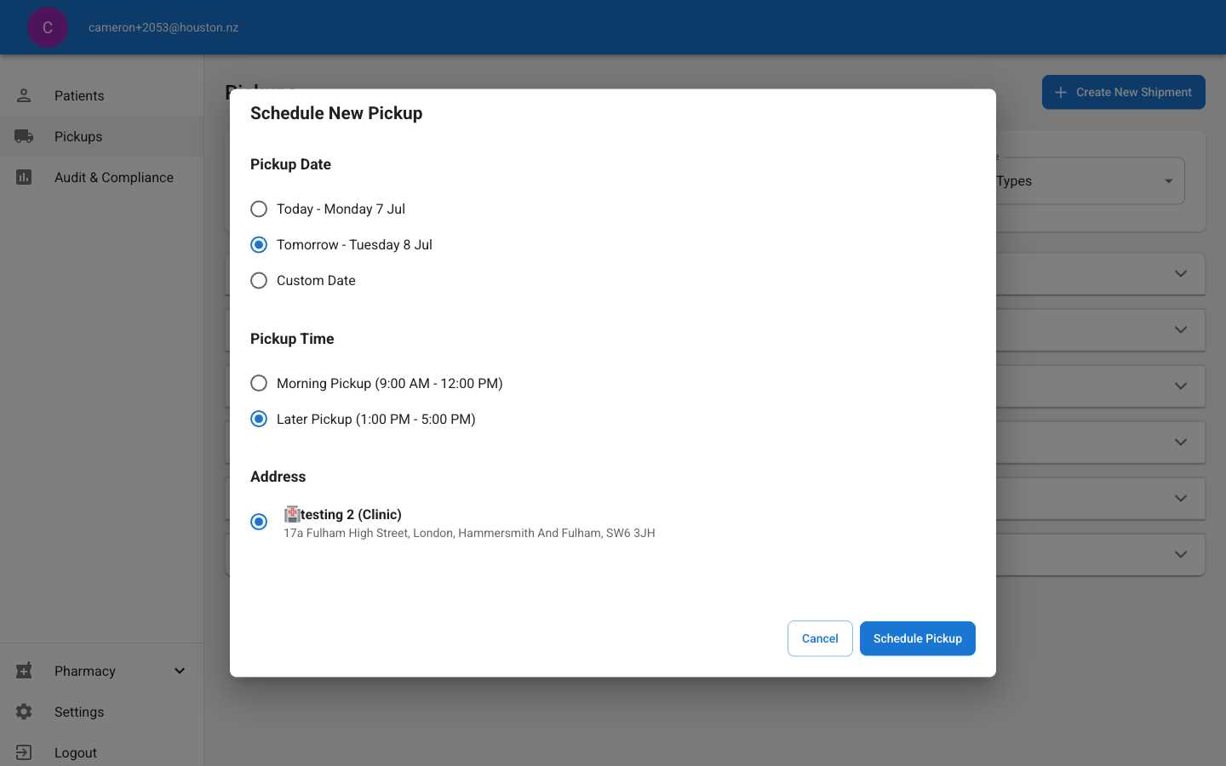Screen dimensions: 1226x766
Task: Expand the sixth pickup row chevron
Action: point(1181,555)
